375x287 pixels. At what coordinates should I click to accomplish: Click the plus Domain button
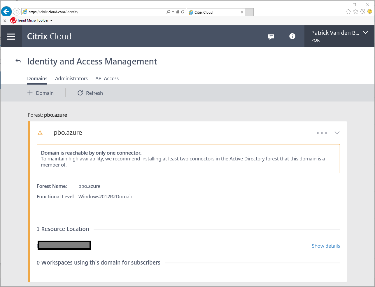[x=41, y=93]
